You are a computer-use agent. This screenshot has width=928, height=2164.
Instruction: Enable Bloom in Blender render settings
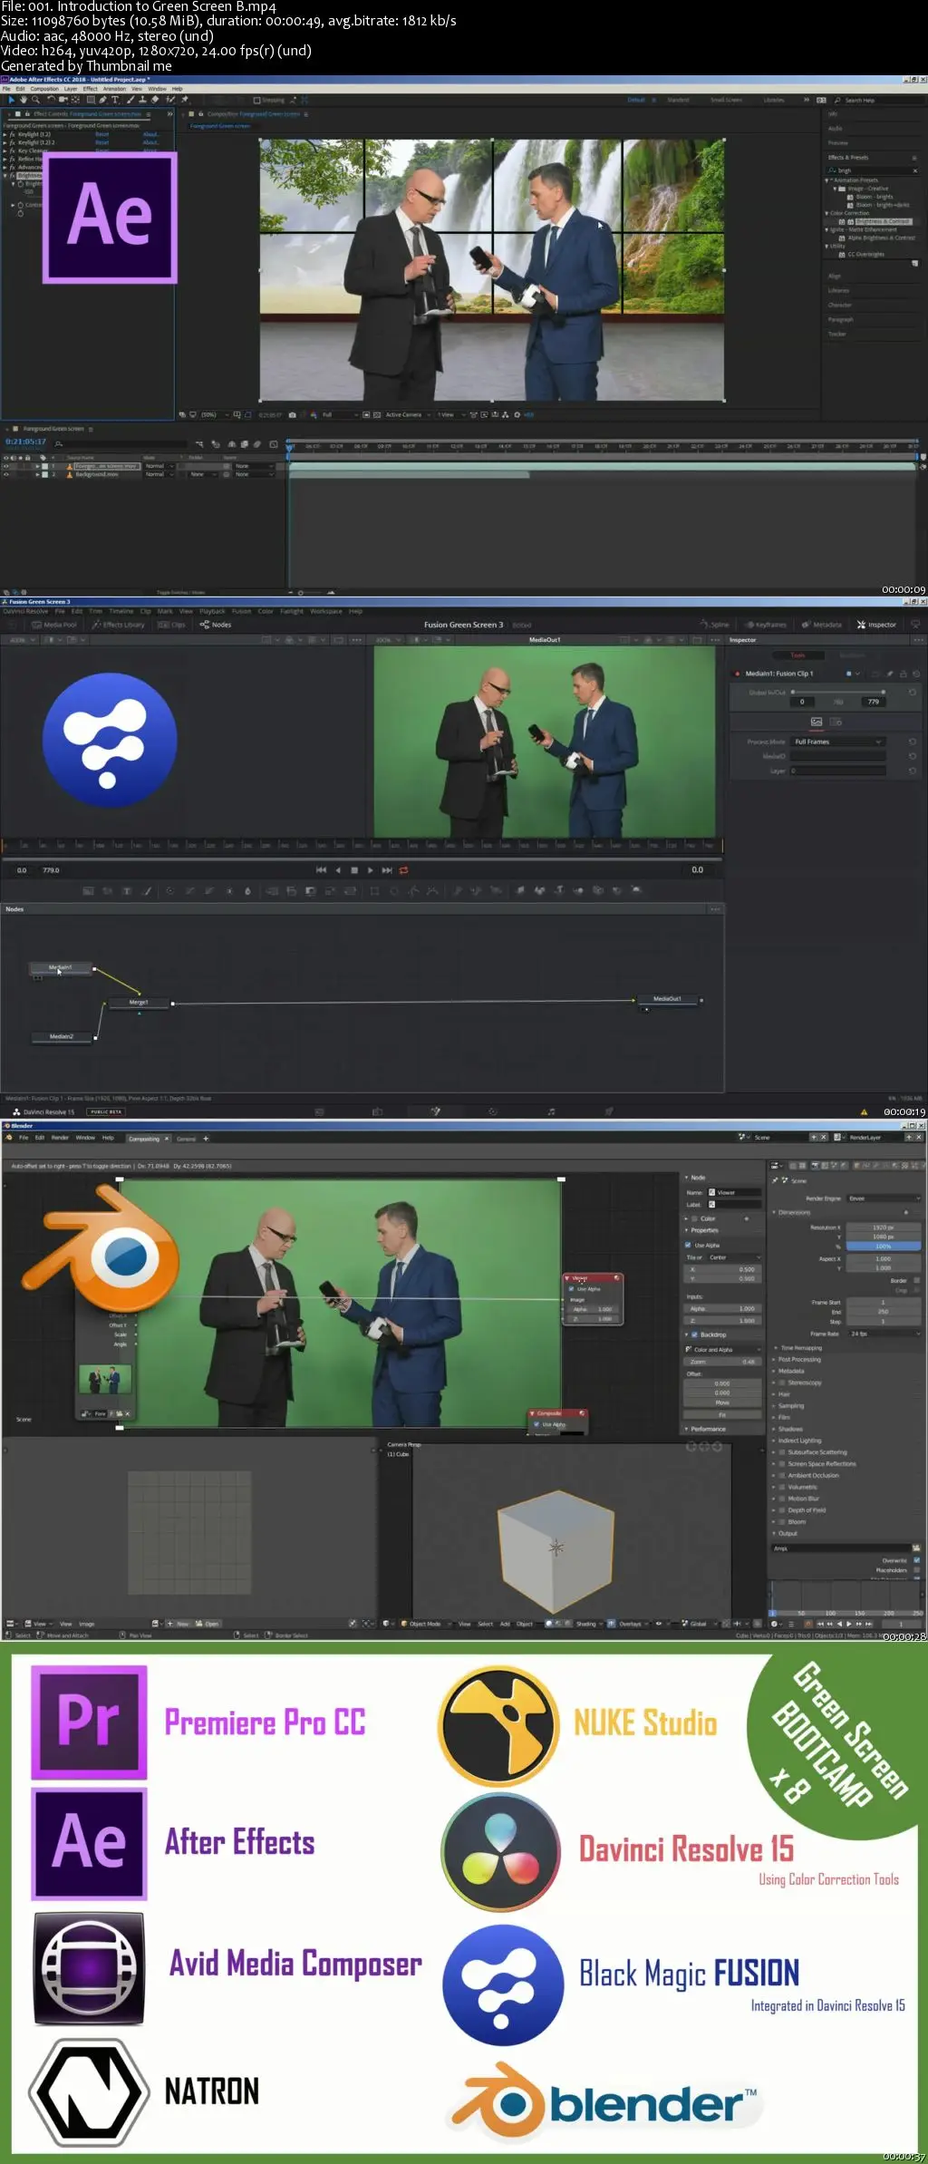782,1522
